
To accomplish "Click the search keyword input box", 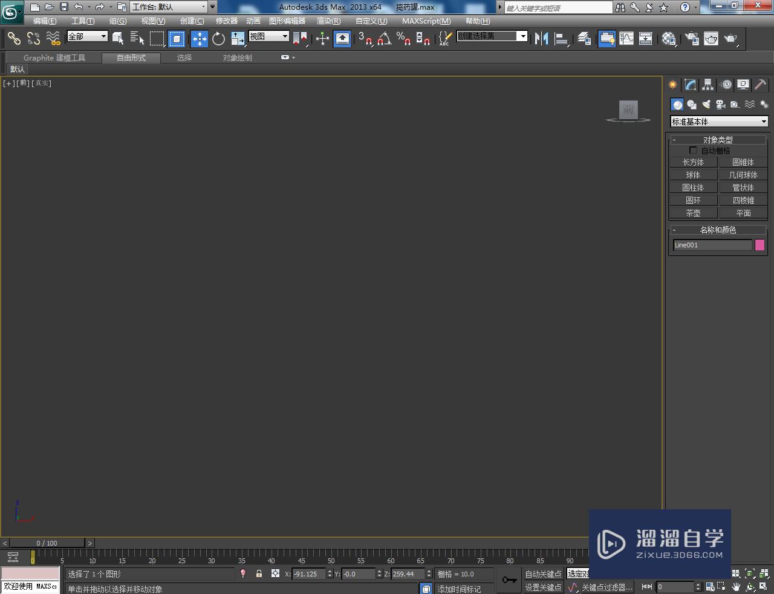I will [x=558, y=8].
